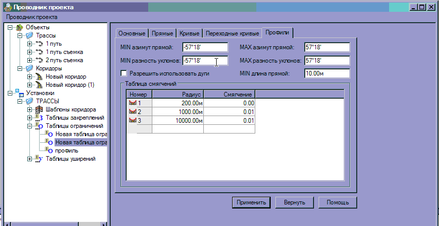
Task: Expand the Шаблоны коридора node
Action: [x=29, y=109]
